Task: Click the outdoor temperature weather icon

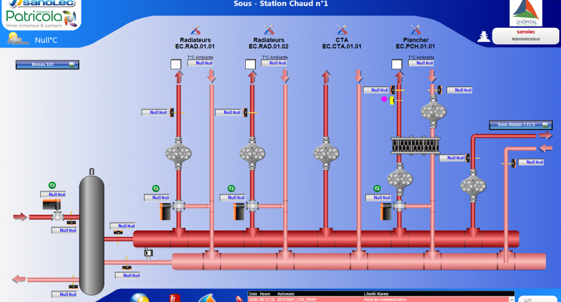Action: [14, 39]
